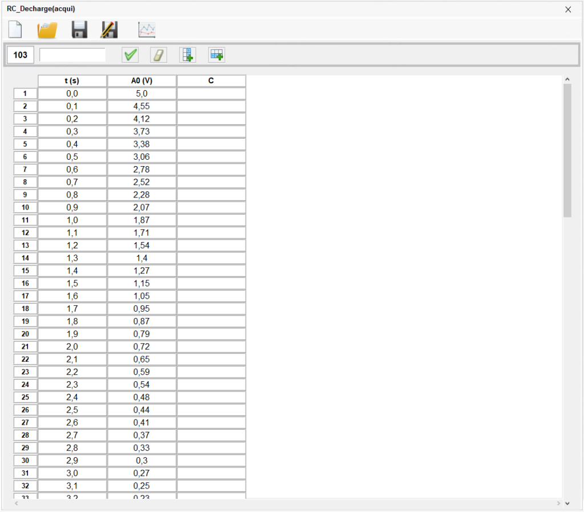Click Save As floppy with pencil icon
The image size is (584, 512).
point(109,29)
